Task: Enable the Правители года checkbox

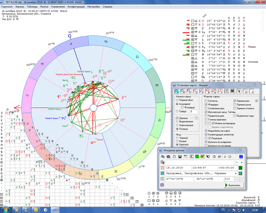Action: pyautogui.click(x=235, y=116)
